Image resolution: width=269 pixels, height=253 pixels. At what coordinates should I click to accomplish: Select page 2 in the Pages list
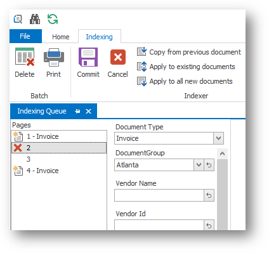click(59, 148)
